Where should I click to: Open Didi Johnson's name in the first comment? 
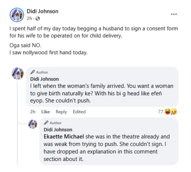click(x=44, y=79)
